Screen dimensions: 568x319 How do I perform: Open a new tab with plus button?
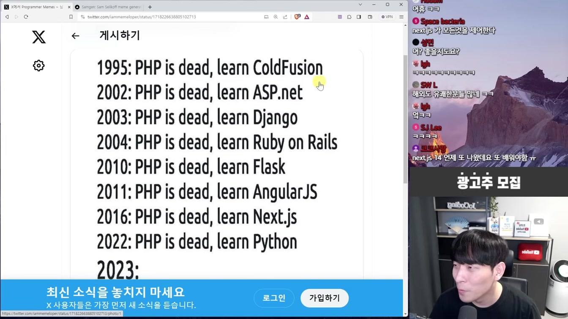tap(150, 7)
